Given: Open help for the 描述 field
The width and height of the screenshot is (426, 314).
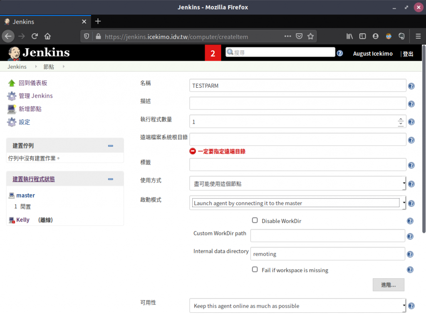Looking at the screenshot, I should 411,104.
